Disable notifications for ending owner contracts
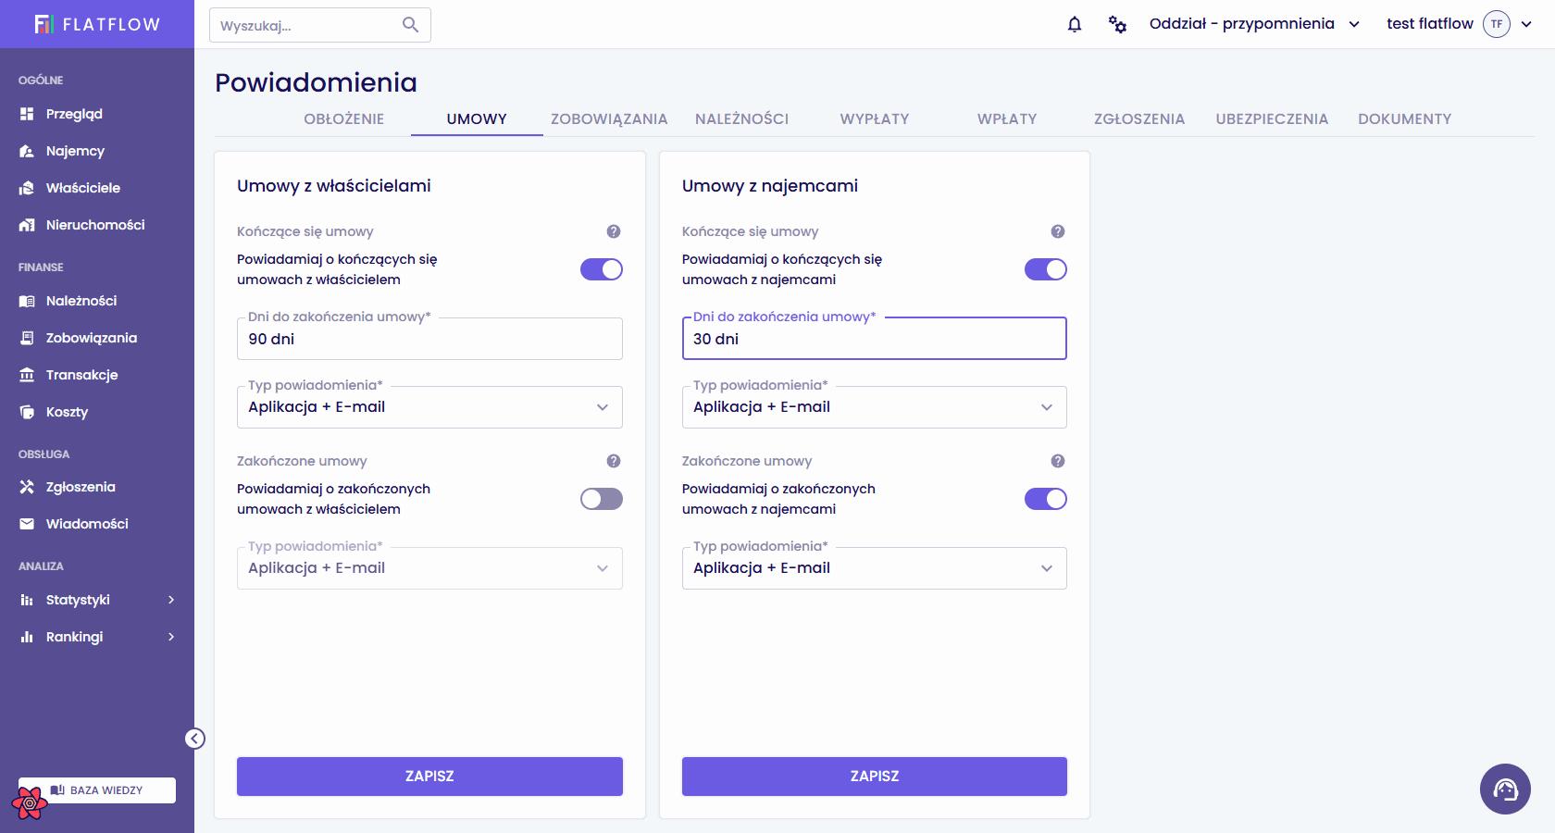The image size is (1555, 833). coord(602,269)
